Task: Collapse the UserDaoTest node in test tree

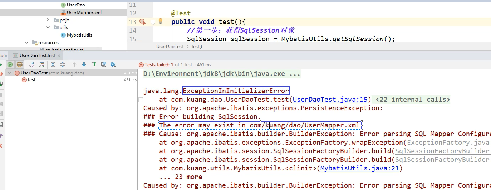Action: click(x=9, y=73)
